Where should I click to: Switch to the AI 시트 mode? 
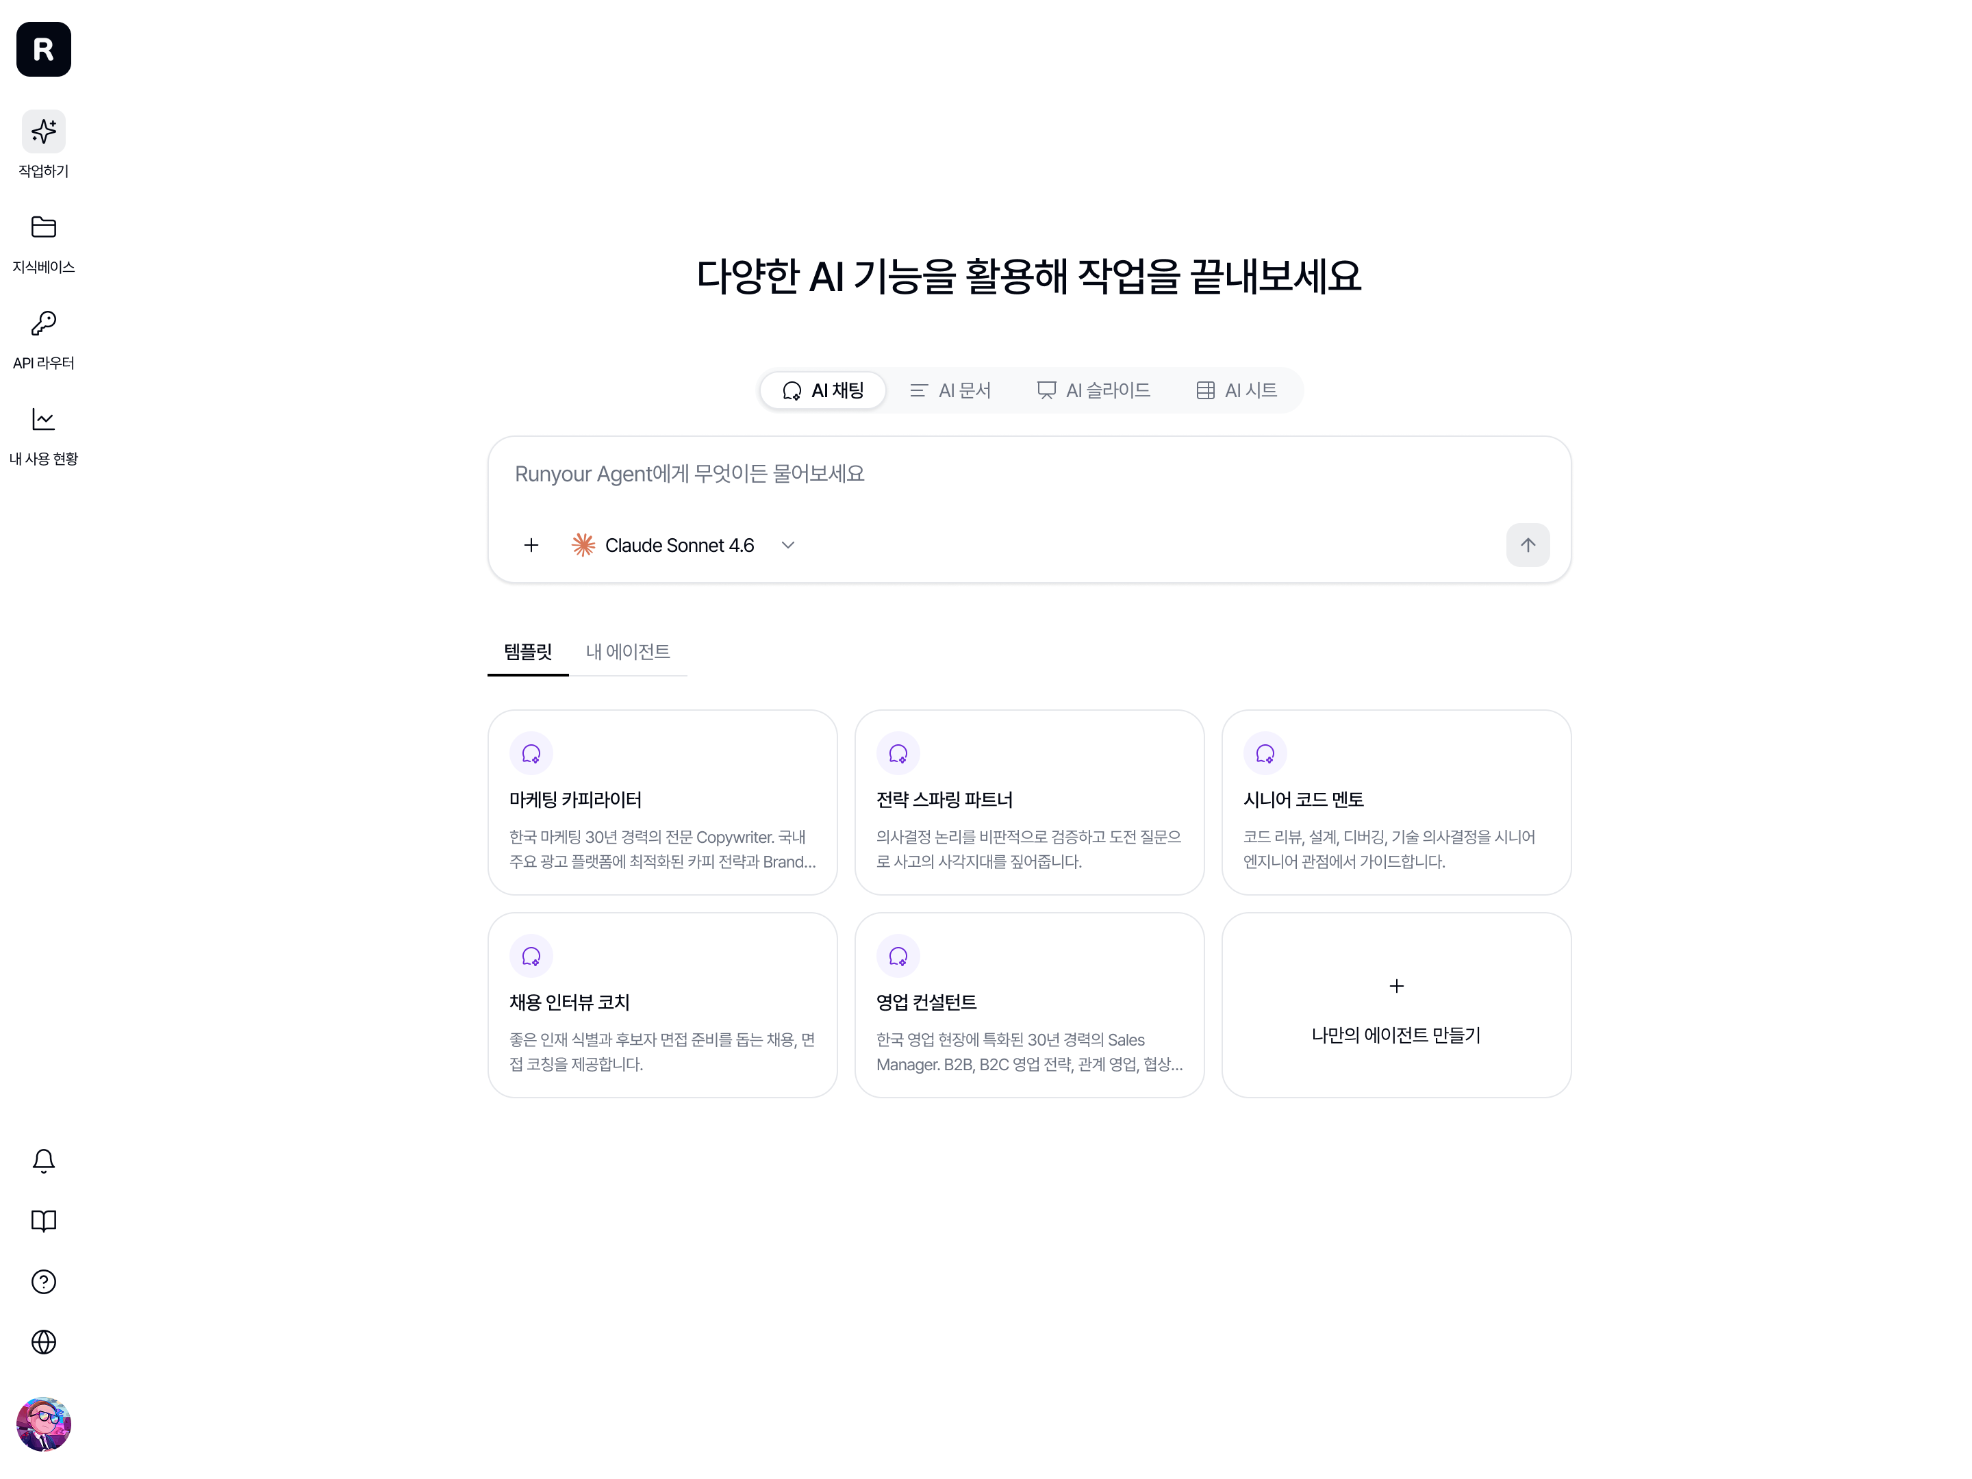pyautogui.click(x=1237, y=390)
